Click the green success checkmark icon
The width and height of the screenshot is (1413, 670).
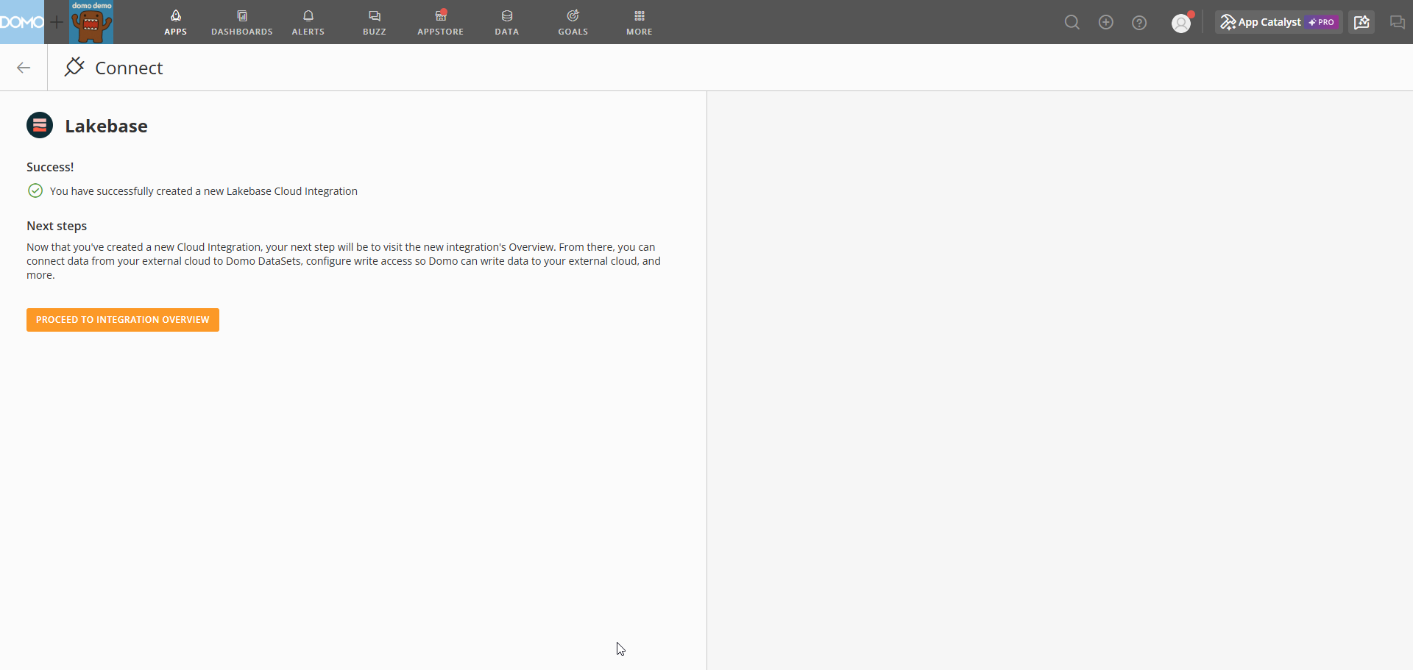35,191
